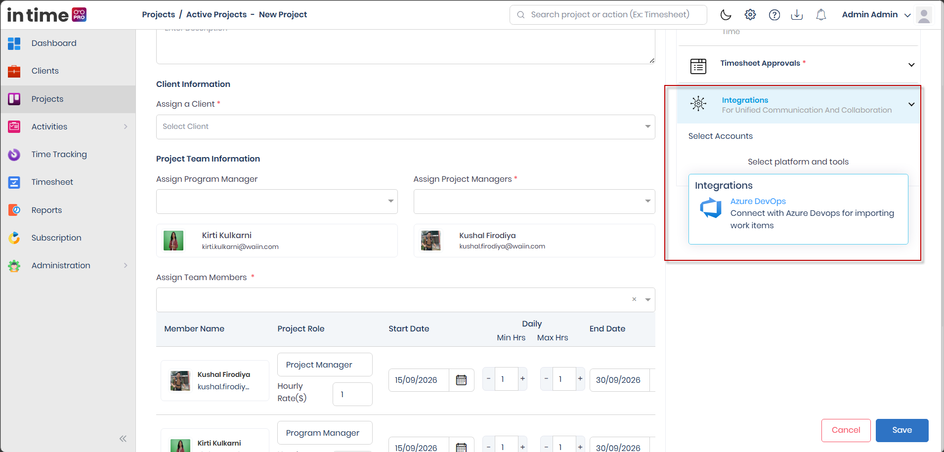Image resolution: width=944 pixels, height=452 pixels.
Task: Go to Projects in the sidebar
Action: coord(68,99)
